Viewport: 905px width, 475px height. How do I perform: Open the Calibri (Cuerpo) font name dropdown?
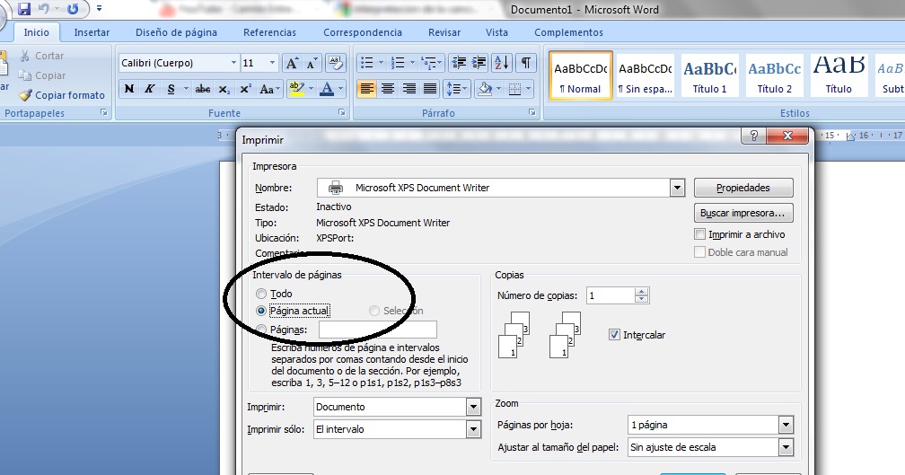click(233, 63)
